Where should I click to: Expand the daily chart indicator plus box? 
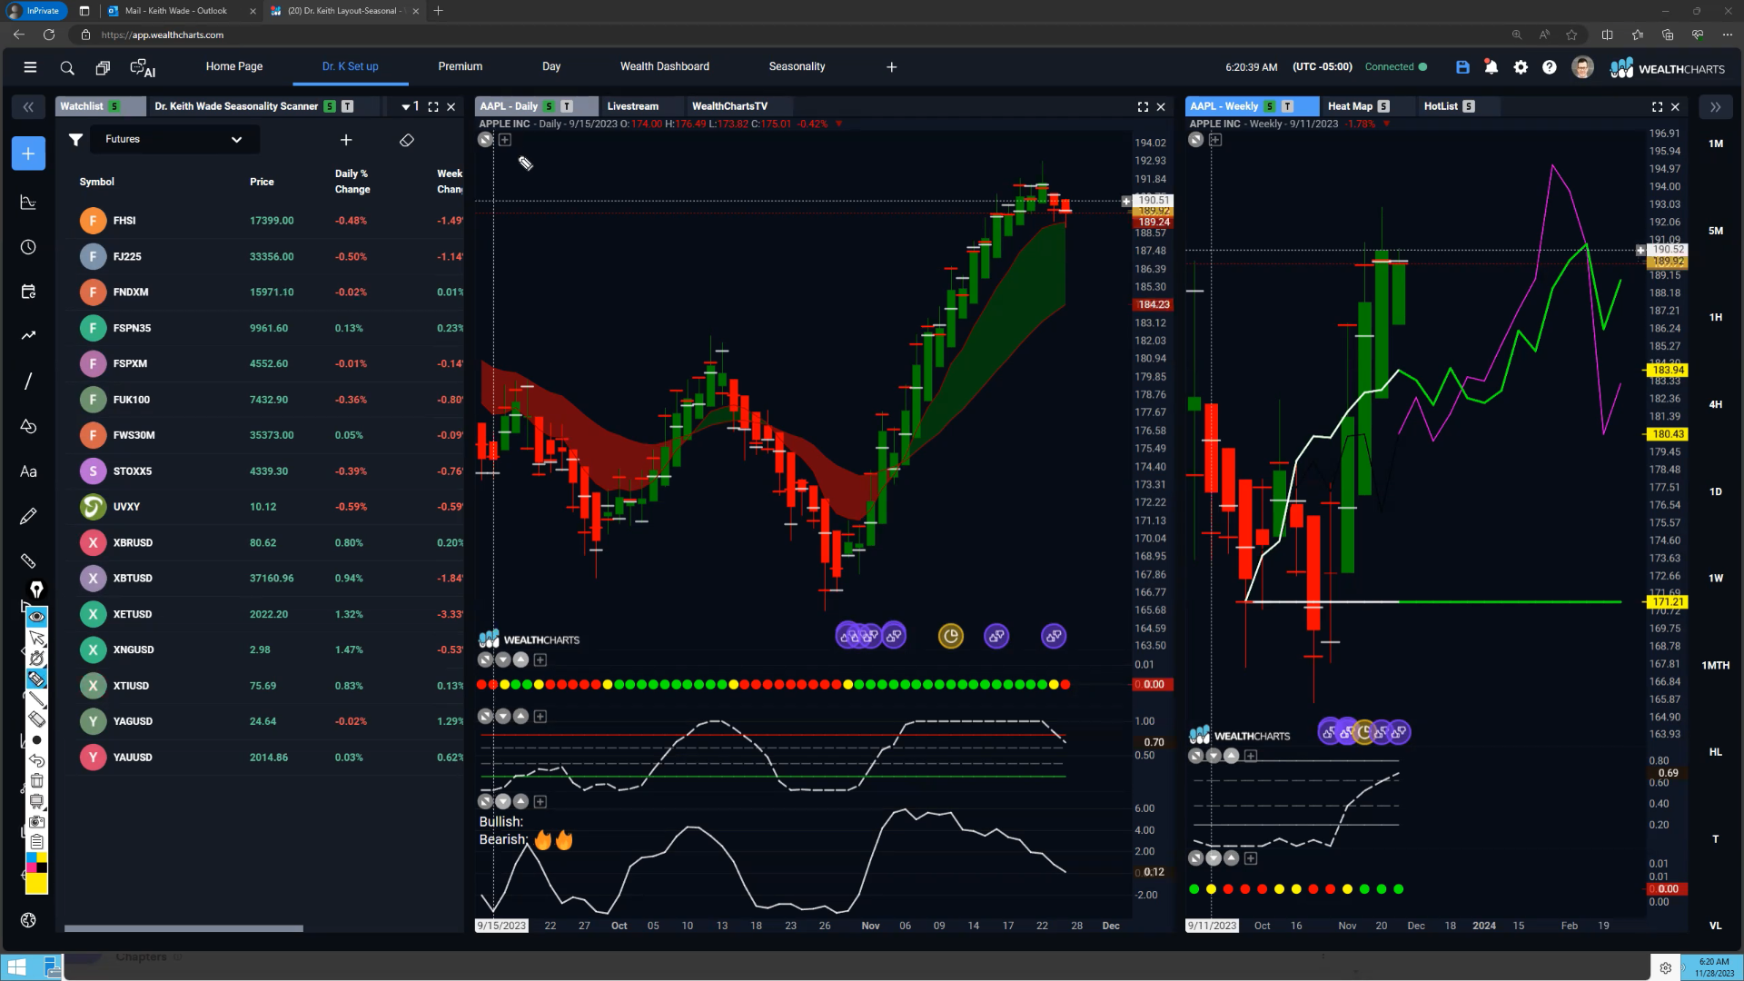coord(505,140)
